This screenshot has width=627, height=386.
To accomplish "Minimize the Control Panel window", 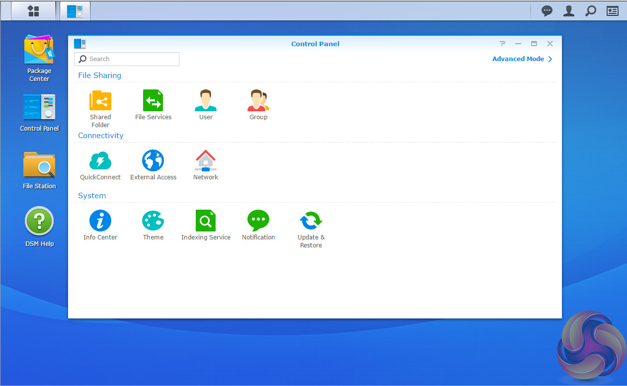I will pos(518,44).
